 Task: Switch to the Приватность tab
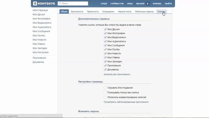point(93,12)
